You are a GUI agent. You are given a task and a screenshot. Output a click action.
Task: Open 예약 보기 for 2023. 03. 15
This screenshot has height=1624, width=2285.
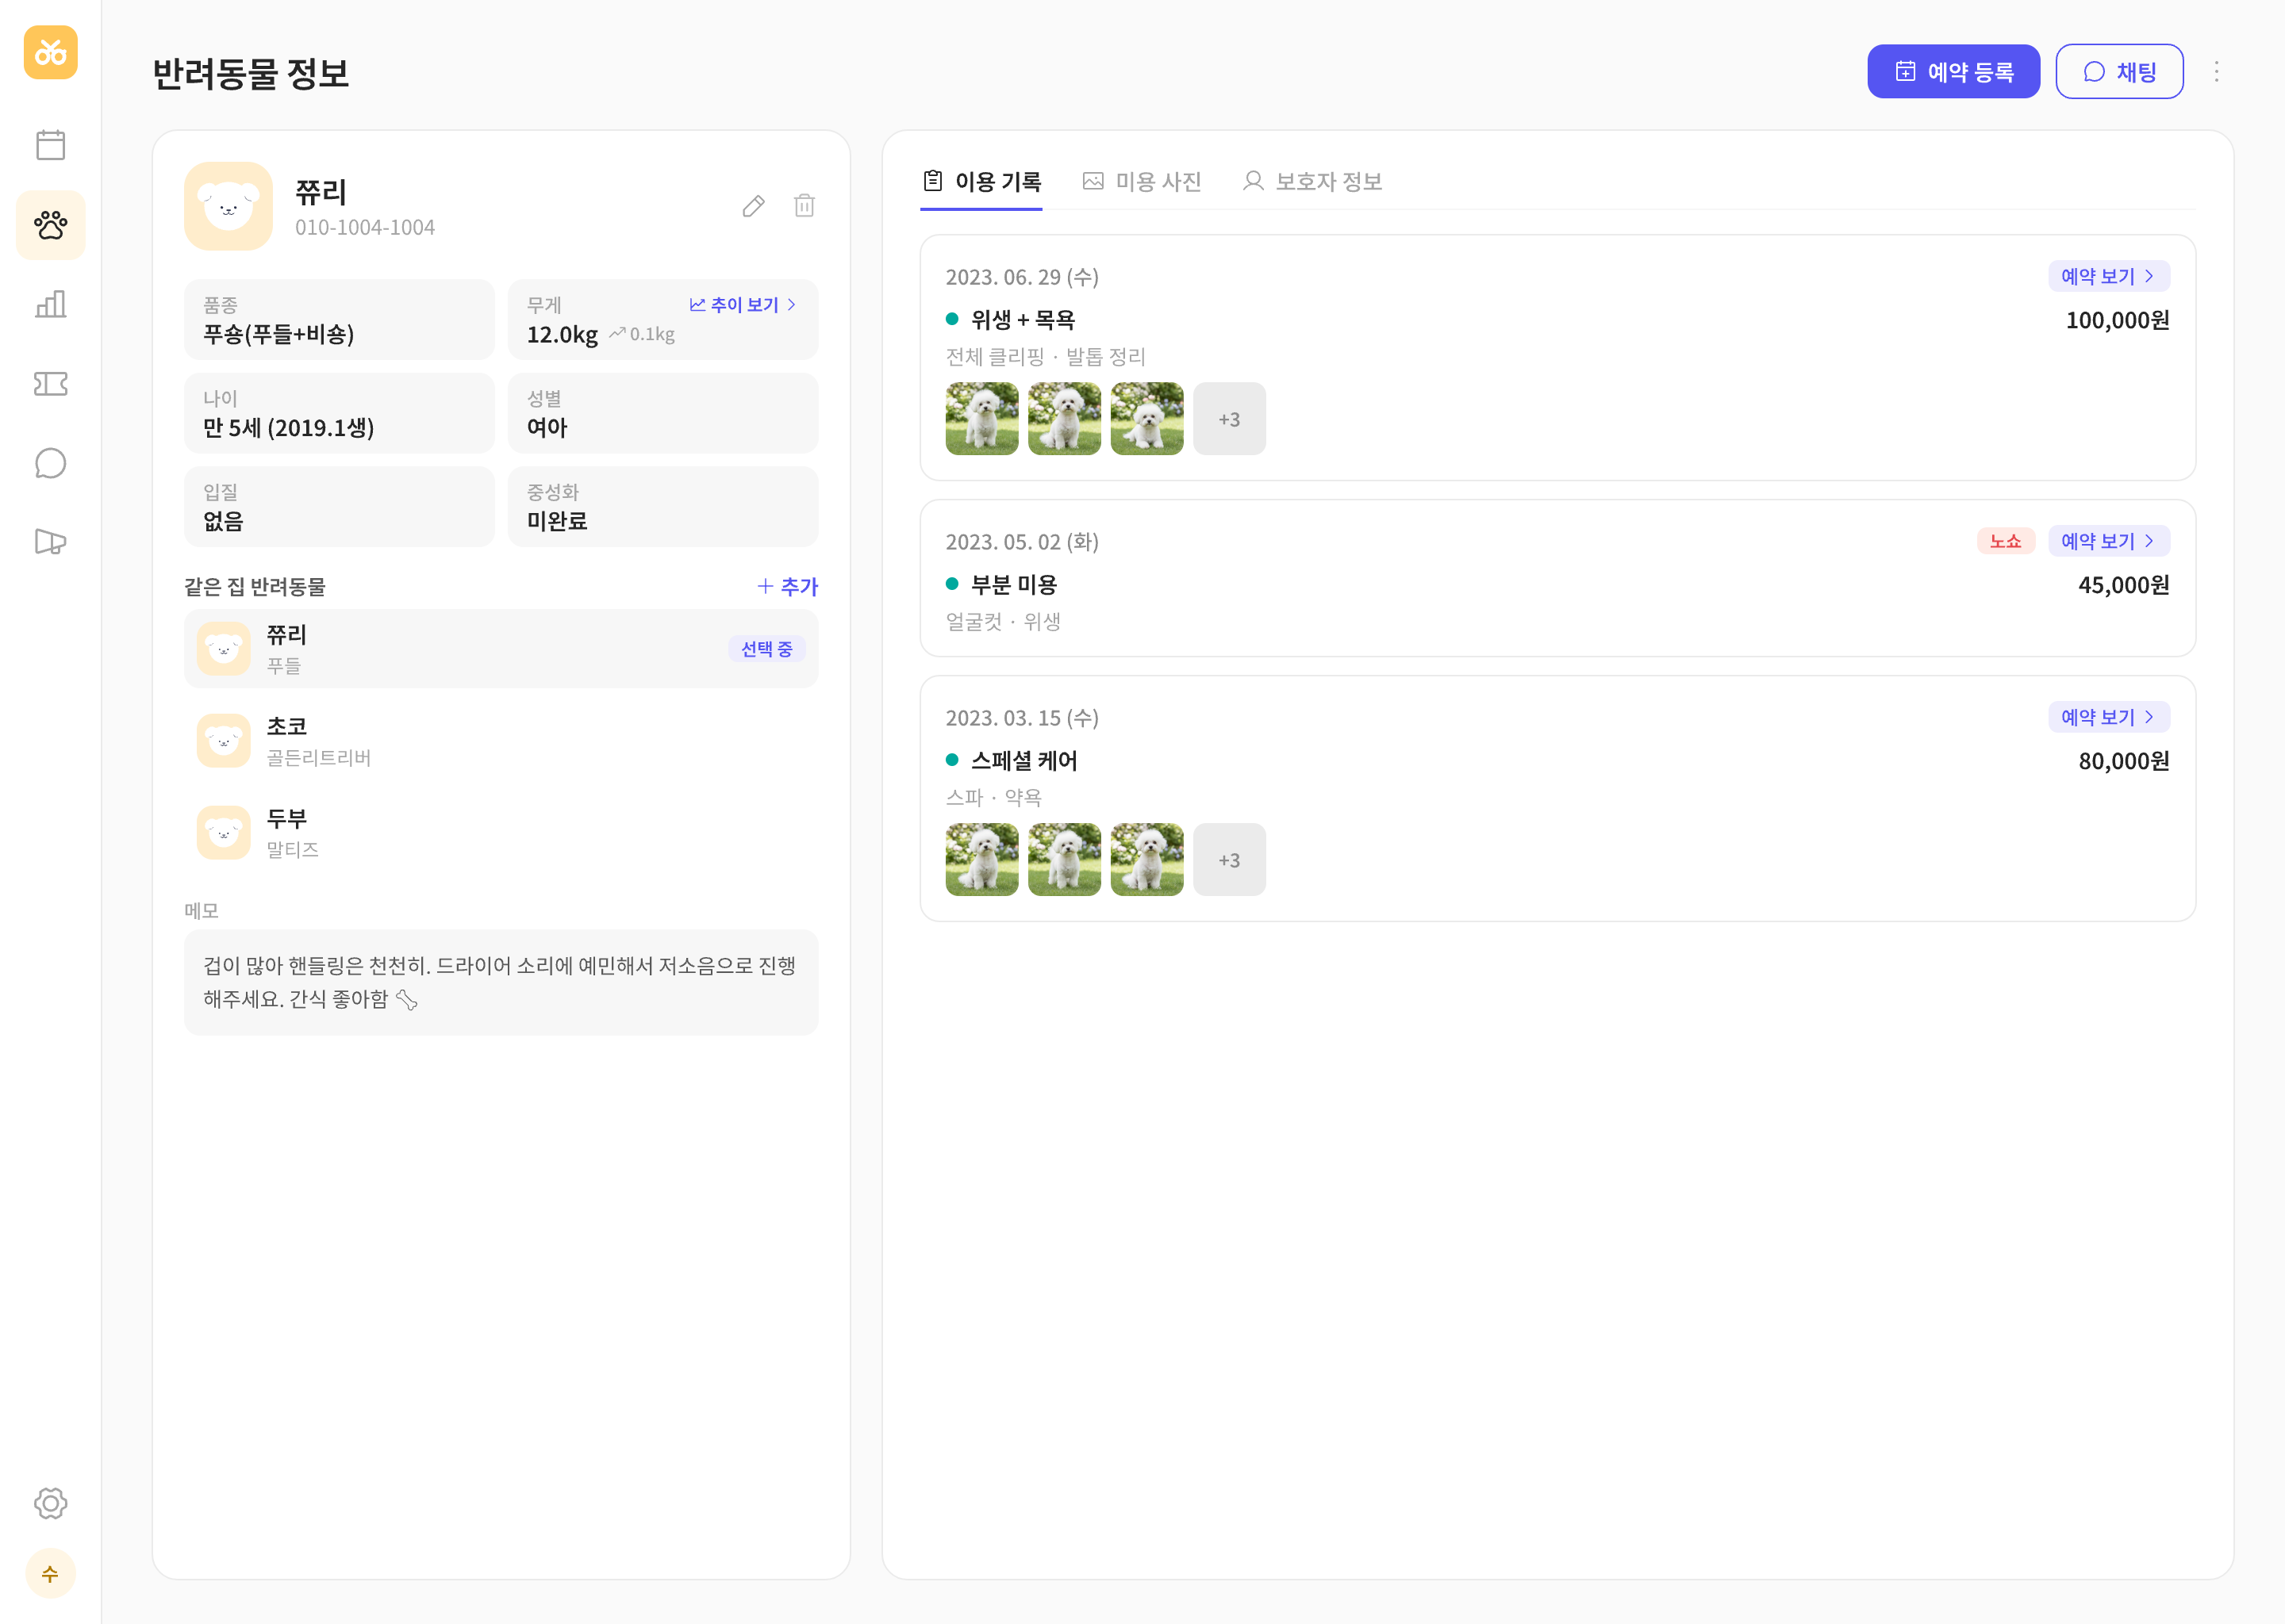click(x=2108, y=717)
